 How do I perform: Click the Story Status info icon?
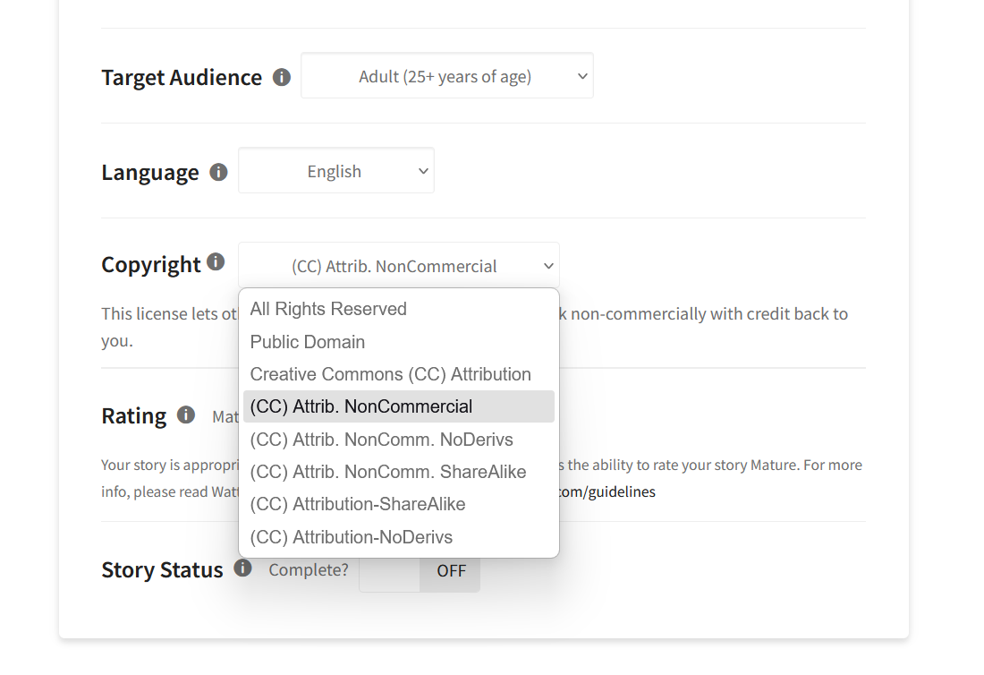pyautogui.click(x=242, y=568)
